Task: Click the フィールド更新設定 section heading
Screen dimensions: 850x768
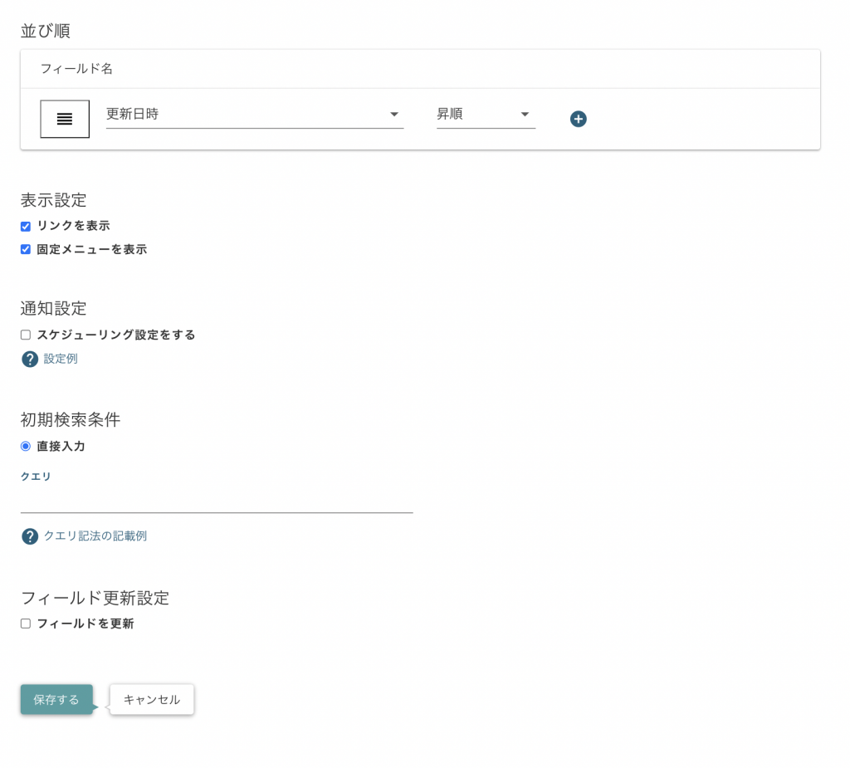Action: pyautogui.click(x=95, y=598)
